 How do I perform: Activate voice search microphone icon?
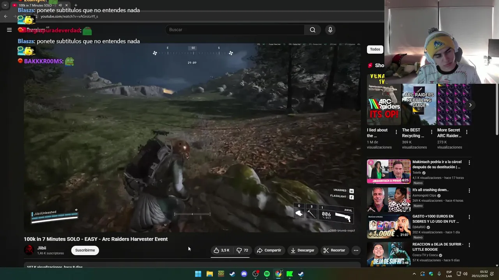(330, 30)
